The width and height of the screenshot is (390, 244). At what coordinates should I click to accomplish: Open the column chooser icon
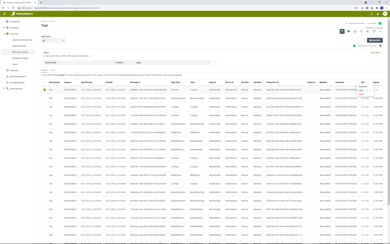tap(348, 31)
